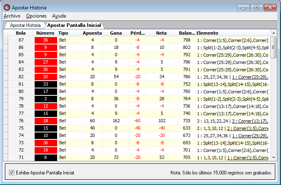Click the Balan... column header
Image resolution: width=281 pixels, height=185 pixels.
coord(187,33)
